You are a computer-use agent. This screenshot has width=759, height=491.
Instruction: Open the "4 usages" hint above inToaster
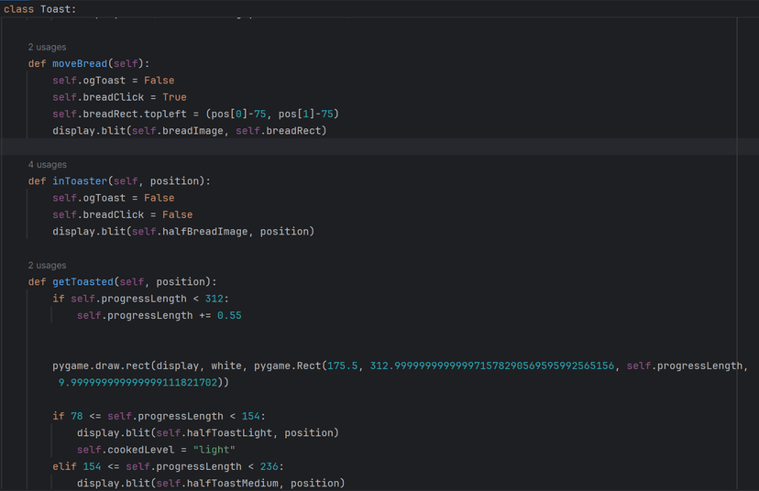tap(47, 165)
